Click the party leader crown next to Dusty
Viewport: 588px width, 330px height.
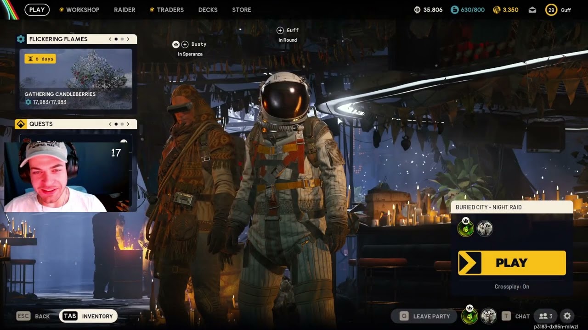tap(175, 44)
